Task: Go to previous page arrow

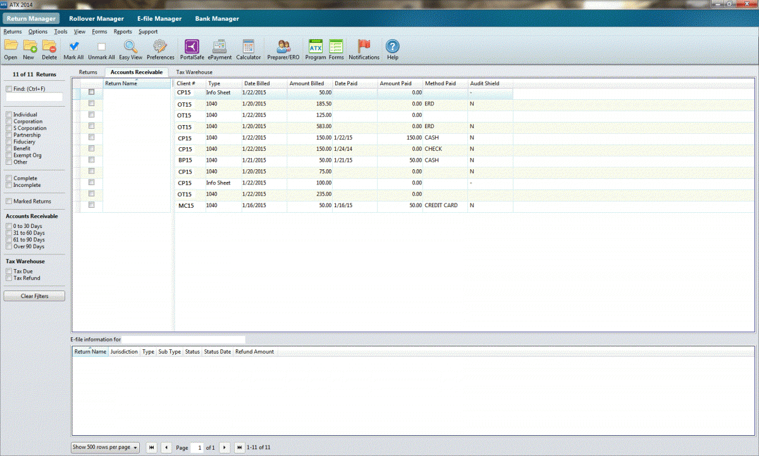Action: click(x=166, y=447)
